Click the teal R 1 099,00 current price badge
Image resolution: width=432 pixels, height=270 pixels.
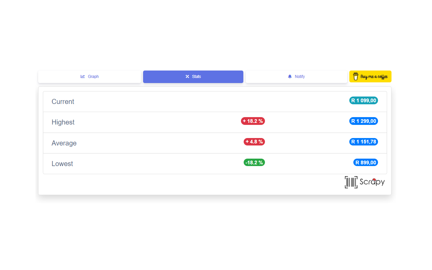[363, 100]
